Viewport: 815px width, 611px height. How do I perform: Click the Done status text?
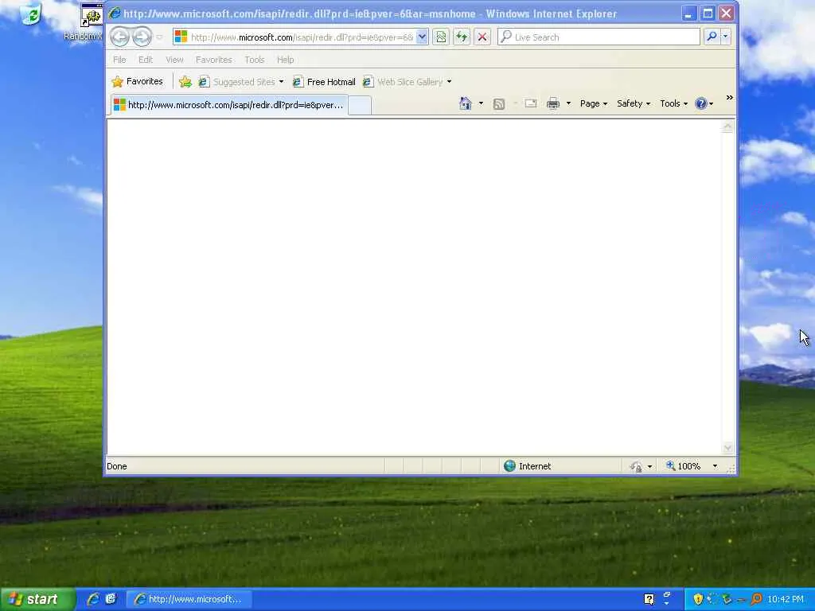[x=117, y=466]
